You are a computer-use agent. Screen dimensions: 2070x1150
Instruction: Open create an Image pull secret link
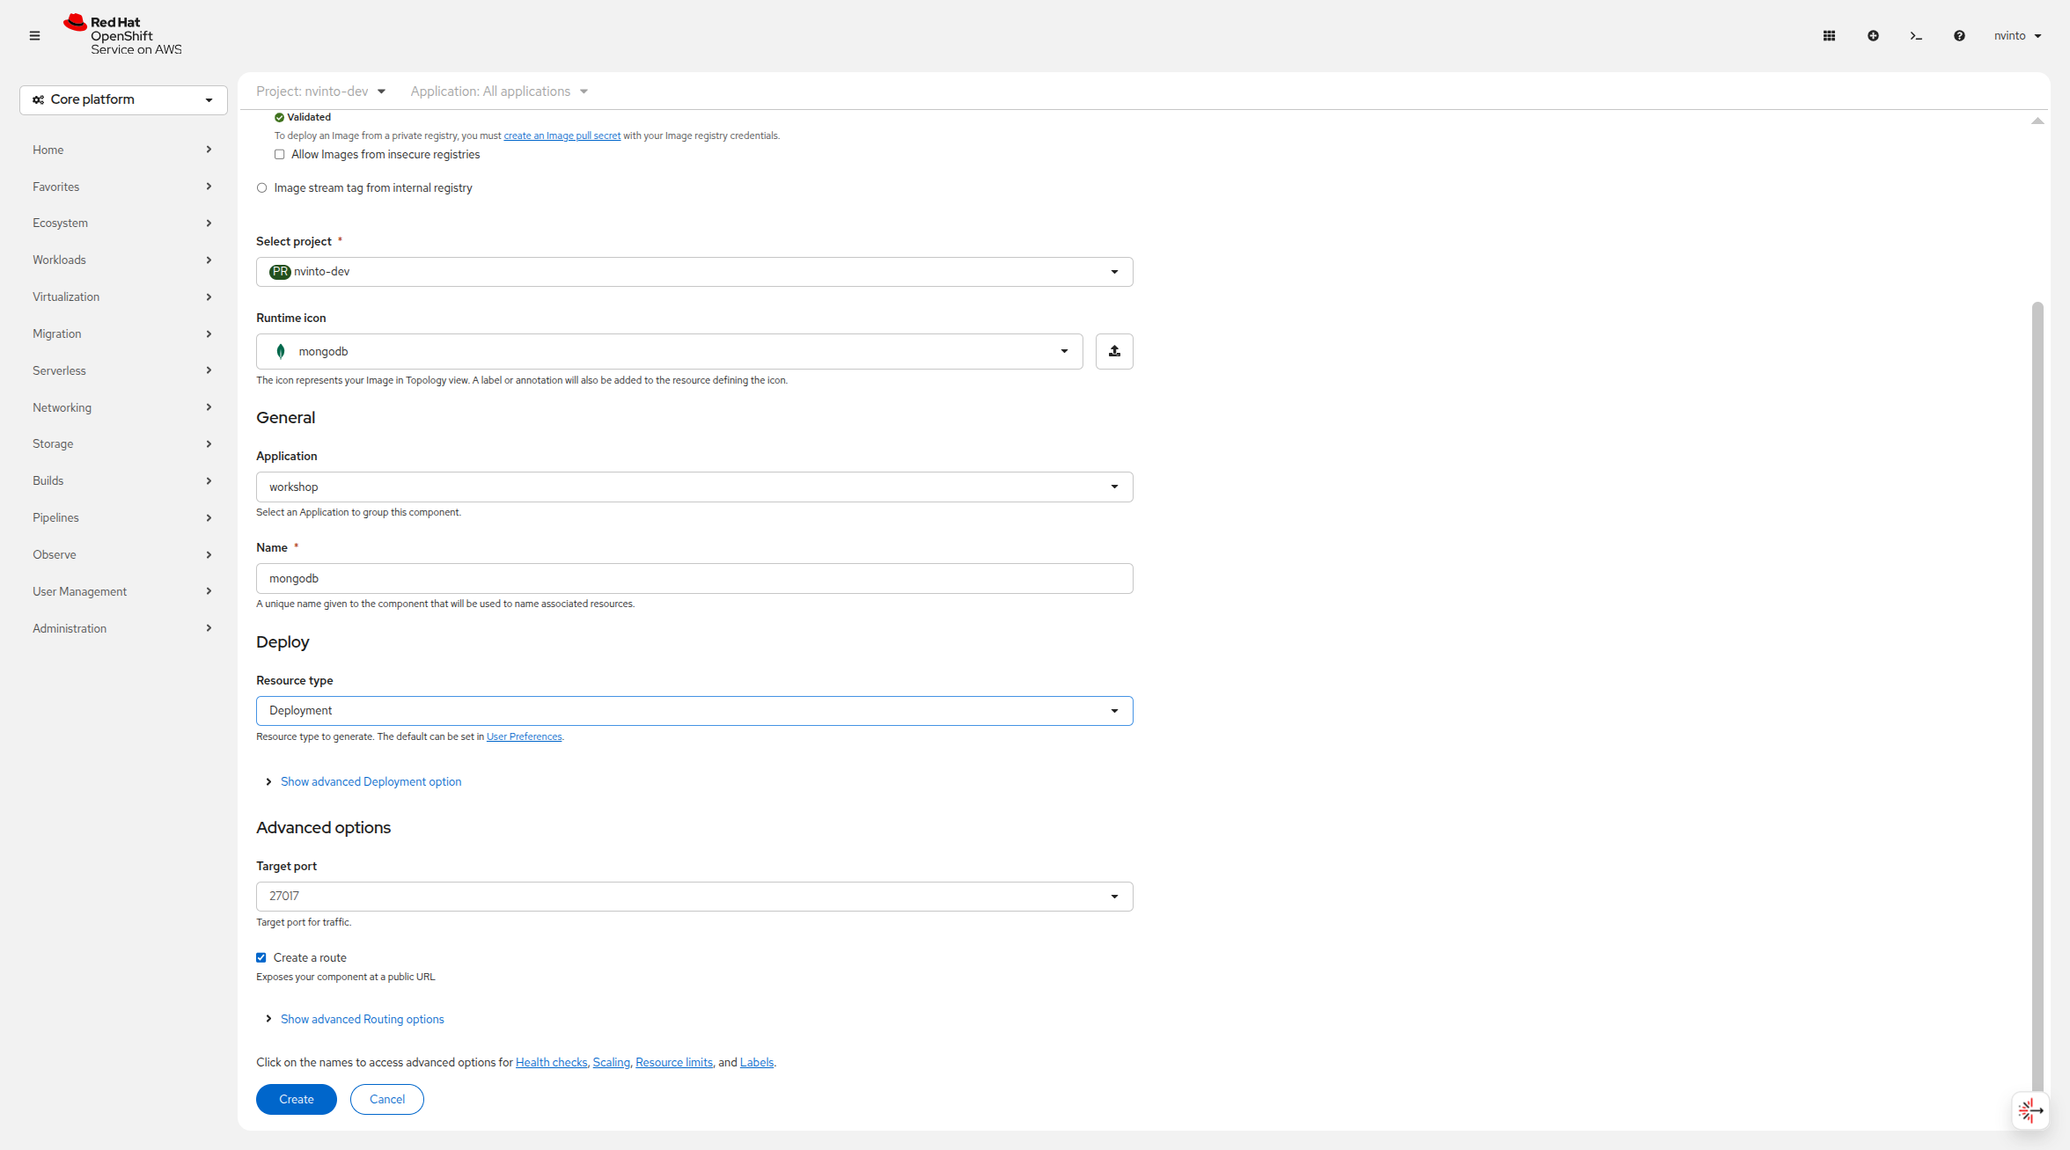[562, 136]
